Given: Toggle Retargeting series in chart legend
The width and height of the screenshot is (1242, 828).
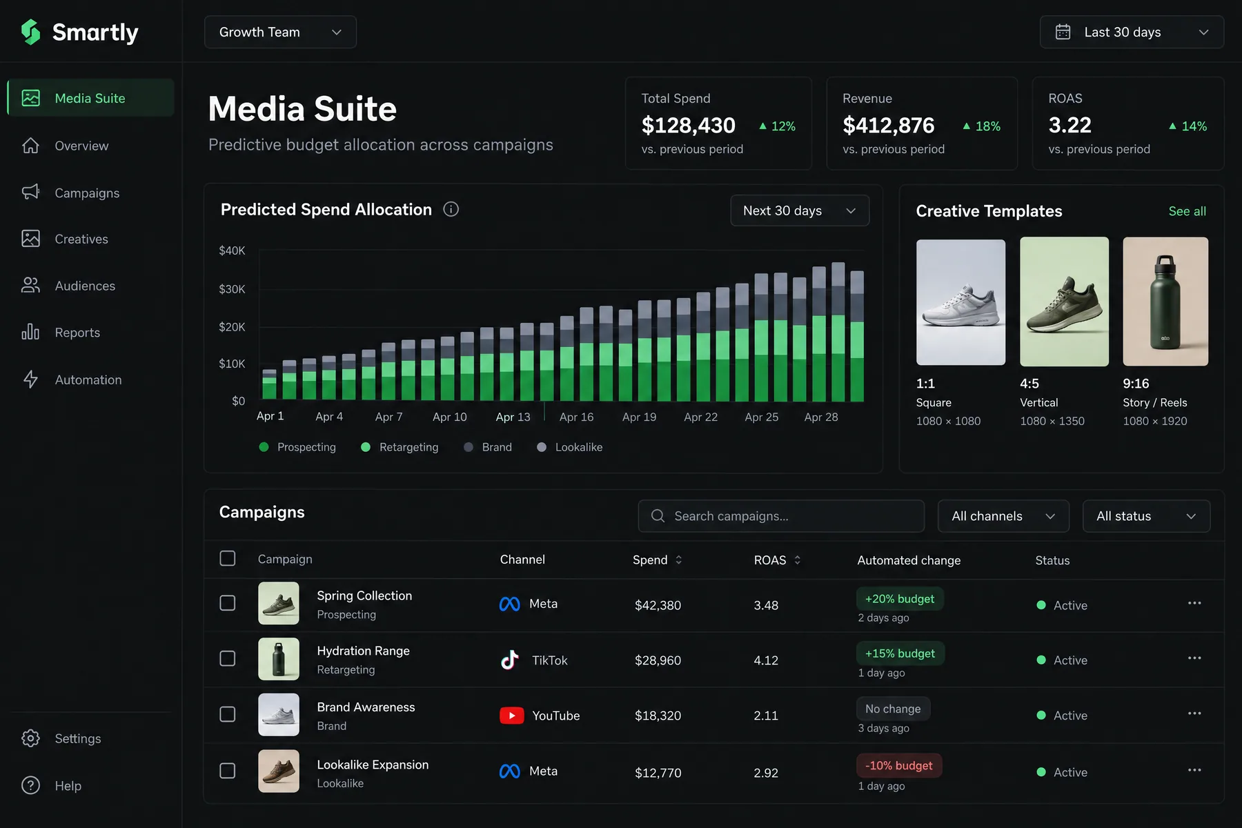Looking at the screenshot, I should pyautogui.click(x=400, y=447).
